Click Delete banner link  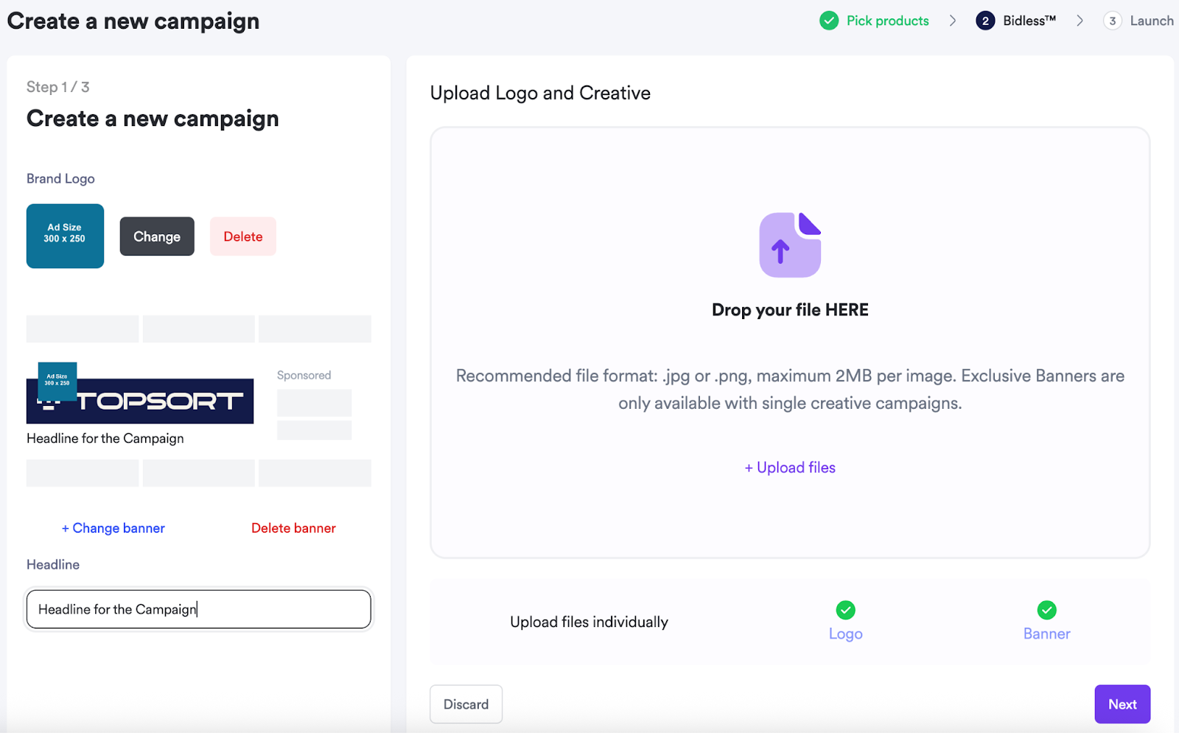[293, 528]
